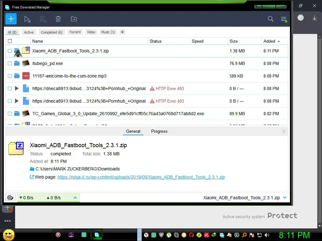This screenshot has width=322, height=241.
Task: Click the Status column header
Action: tap(169, 41)
